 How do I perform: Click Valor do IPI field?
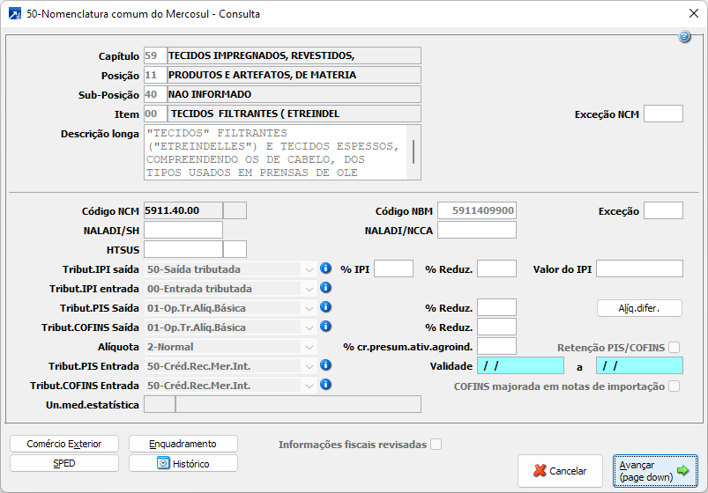(x=639, y=269)
